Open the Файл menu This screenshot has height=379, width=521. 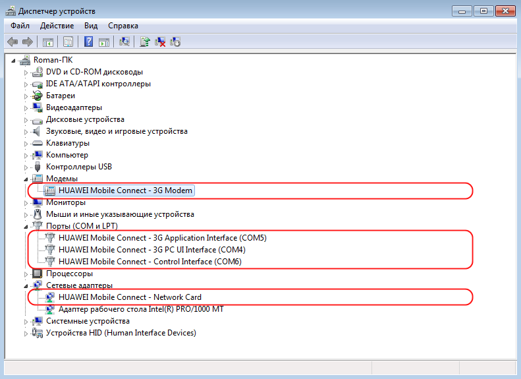pos(20,26)
